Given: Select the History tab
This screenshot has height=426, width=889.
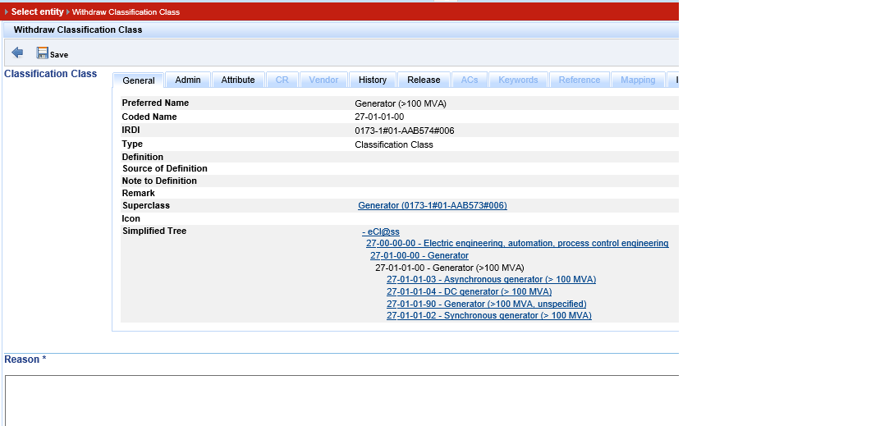Looking at the screenshot, I should pyautogui.click(x=373, y=80).
